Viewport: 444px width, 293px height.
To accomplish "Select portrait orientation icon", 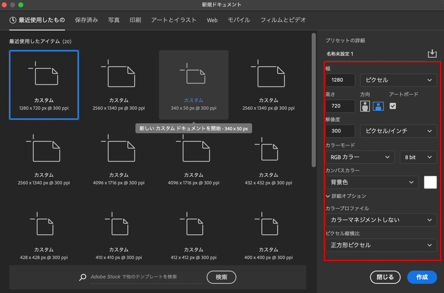I will point(365,106).
